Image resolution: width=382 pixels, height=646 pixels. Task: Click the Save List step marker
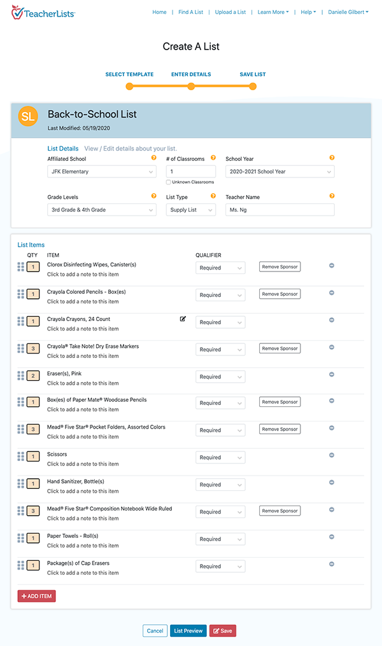click(x=253, y=86)
